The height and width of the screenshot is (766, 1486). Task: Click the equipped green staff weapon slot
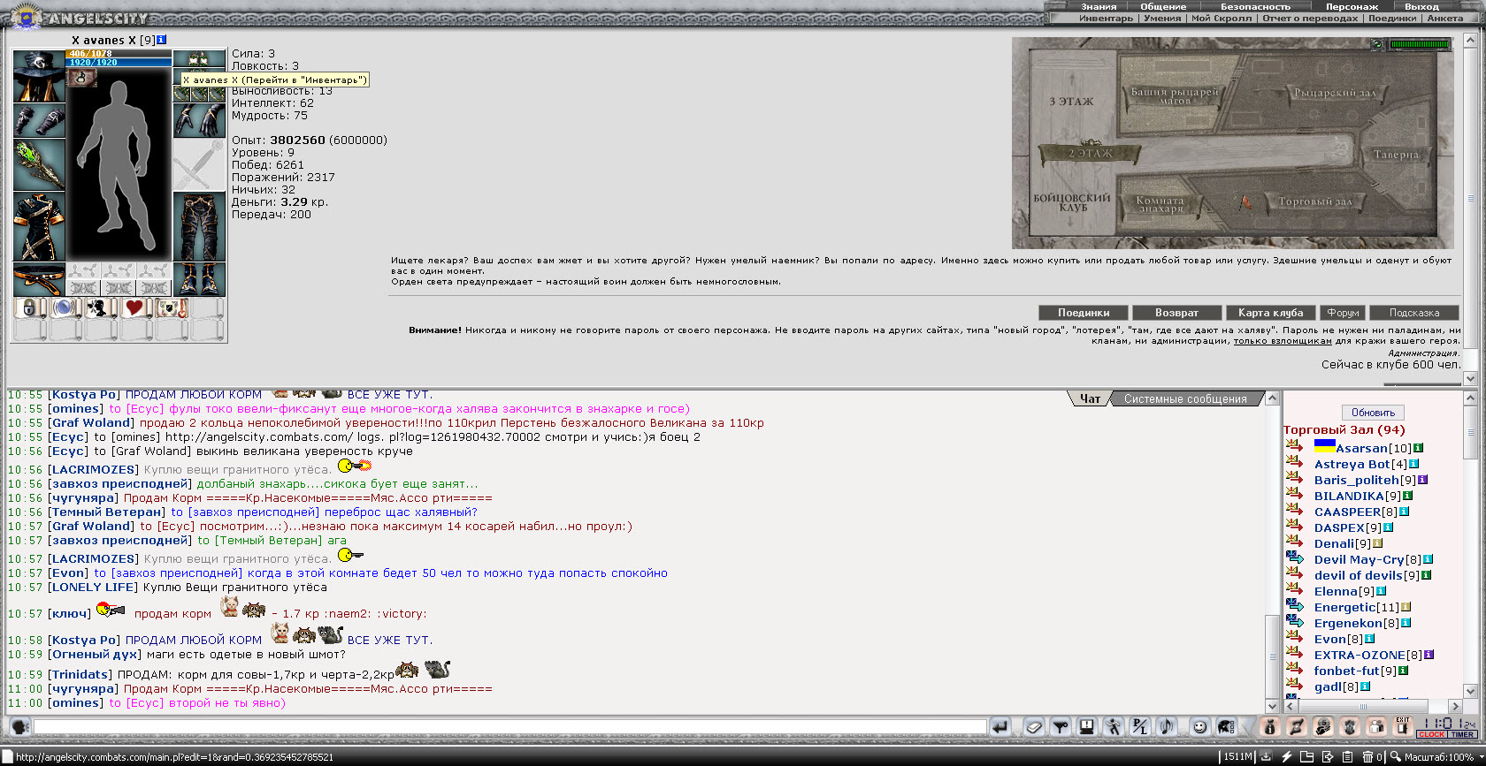39,165
